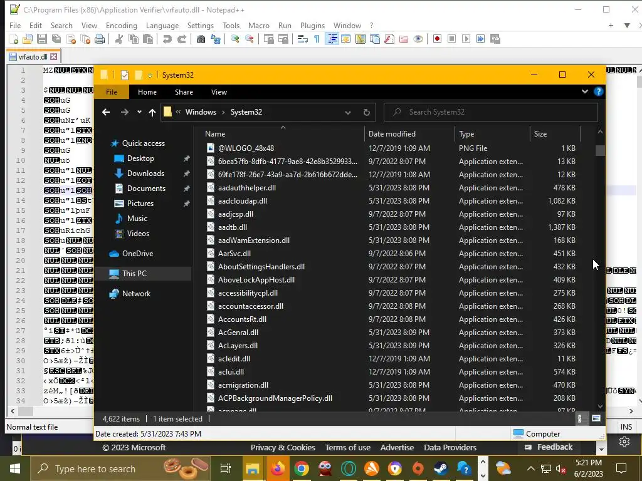
Task: Click the Back arrow in Explorer
Action: point(106,112)
